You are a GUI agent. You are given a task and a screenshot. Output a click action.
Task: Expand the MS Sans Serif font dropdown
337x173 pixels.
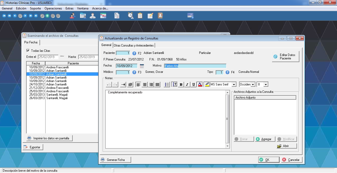click(234, 85)
